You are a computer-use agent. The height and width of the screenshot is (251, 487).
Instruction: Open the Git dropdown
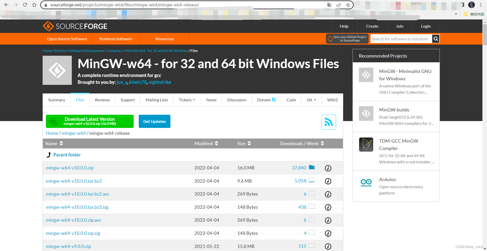311,100
